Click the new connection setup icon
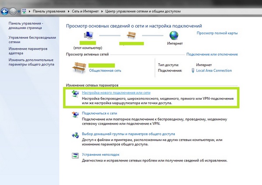This screenshot has width=262, height=185. pos(75,94)
